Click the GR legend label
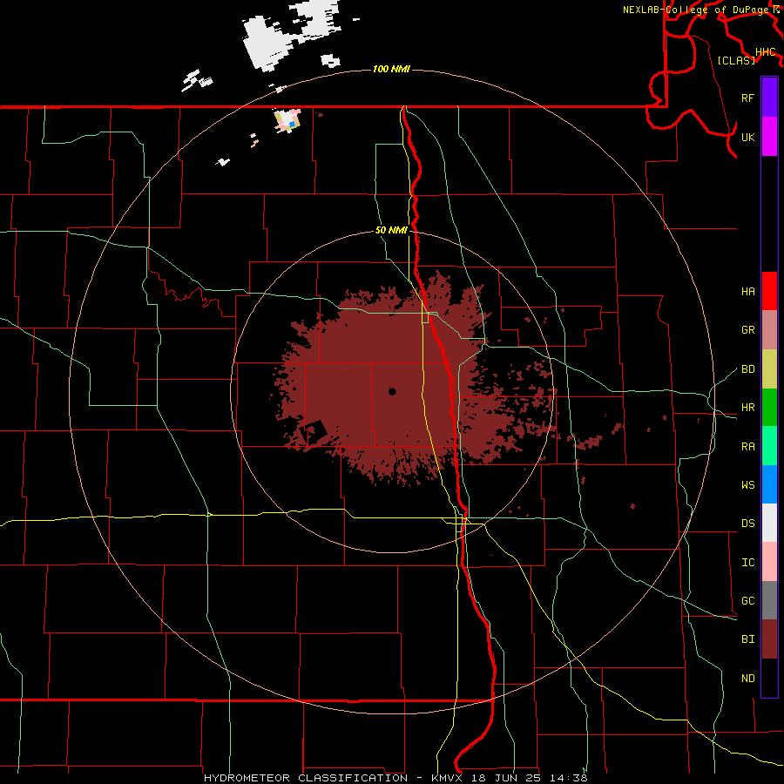The height and width of the screenshot is (784, 784). coord(747,330)
